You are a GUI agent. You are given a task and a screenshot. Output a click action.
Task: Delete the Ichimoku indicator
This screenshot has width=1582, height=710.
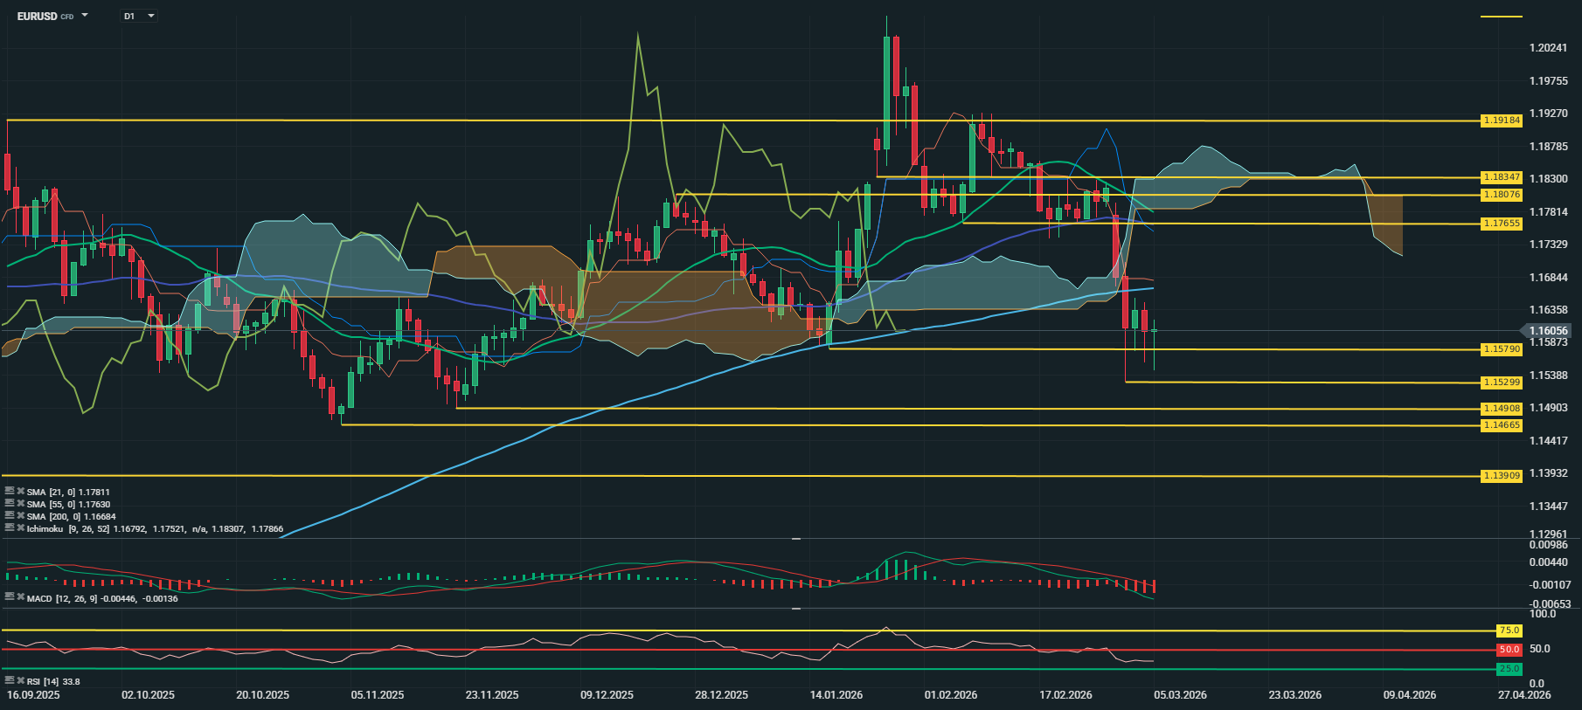click(x=21, y=528)
